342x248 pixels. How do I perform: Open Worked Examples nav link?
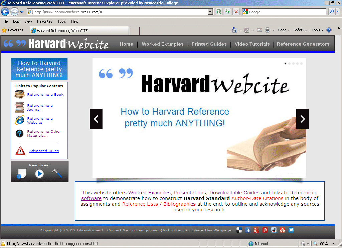[x=163, y=44]
